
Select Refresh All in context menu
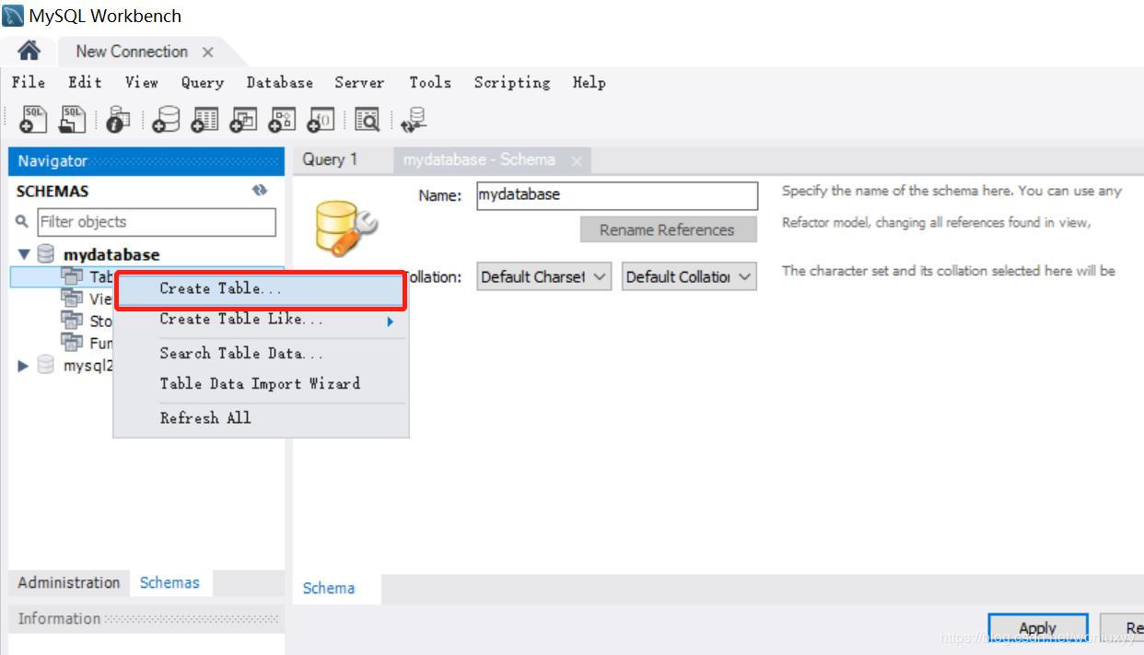(260, 418)
